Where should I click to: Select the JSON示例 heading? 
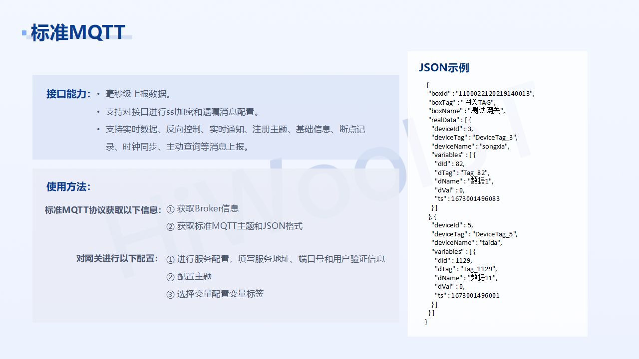pos(444,68)
